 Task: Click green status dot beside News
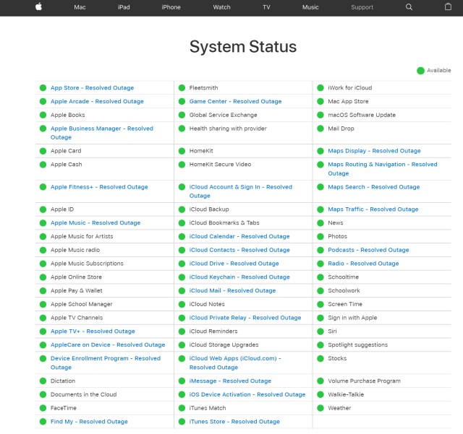(320, 223)
